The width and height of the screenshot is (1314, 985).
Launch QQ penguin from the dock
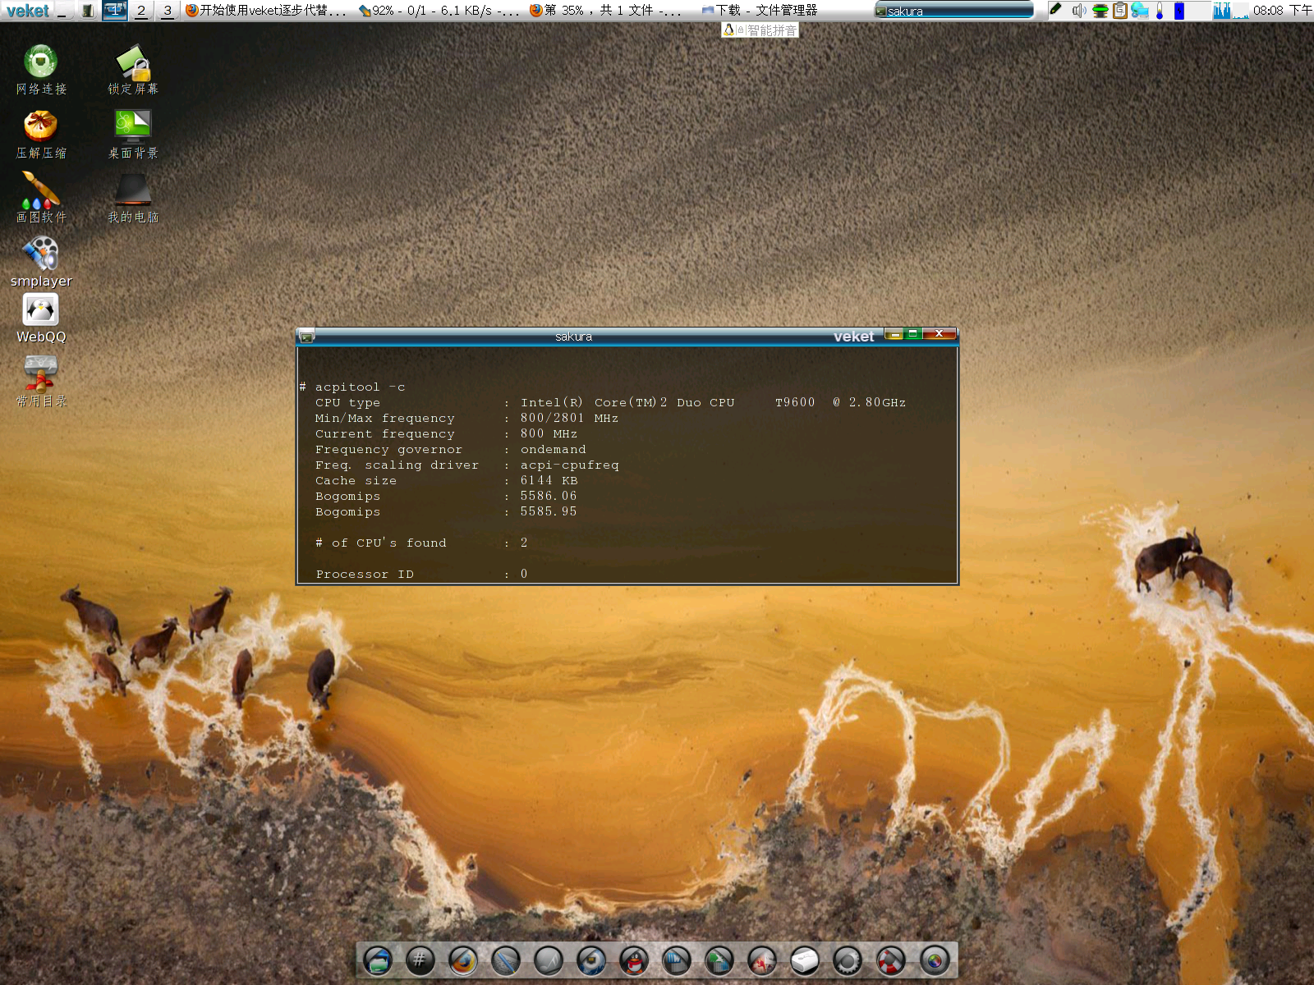point(633,960)
